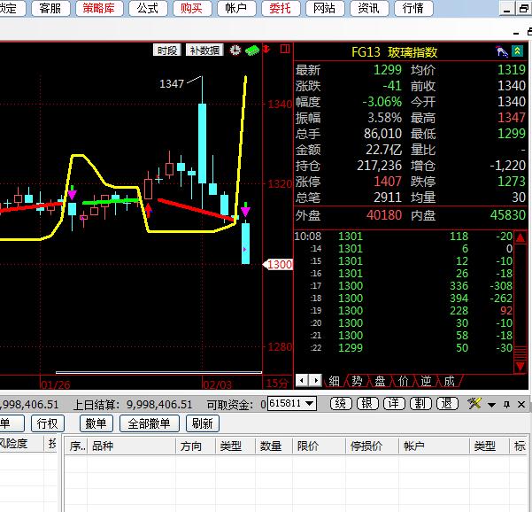This screenshot has height=512, width=532.
Task: Click the 补数据 fill data button
Action: pyautogui.click(x=204, y=50)
